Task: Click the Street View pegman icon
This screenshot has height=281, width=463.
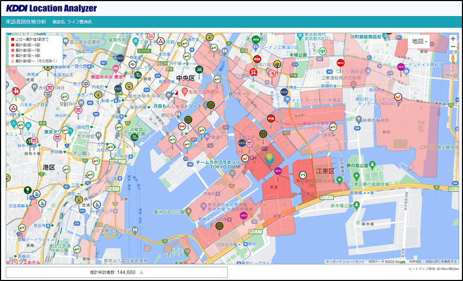Action: [x=453, y=58]
